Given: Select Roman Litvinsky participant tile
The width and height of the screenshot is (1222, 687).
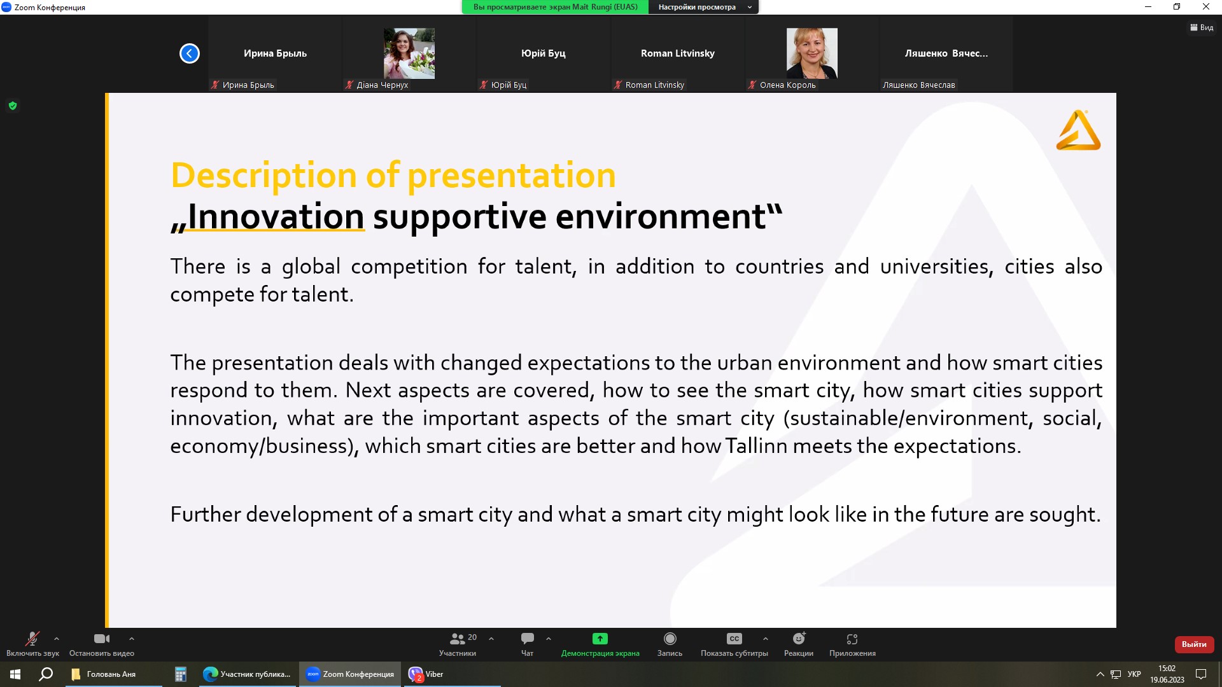Looking at the screenshot, I should point(678,54).
